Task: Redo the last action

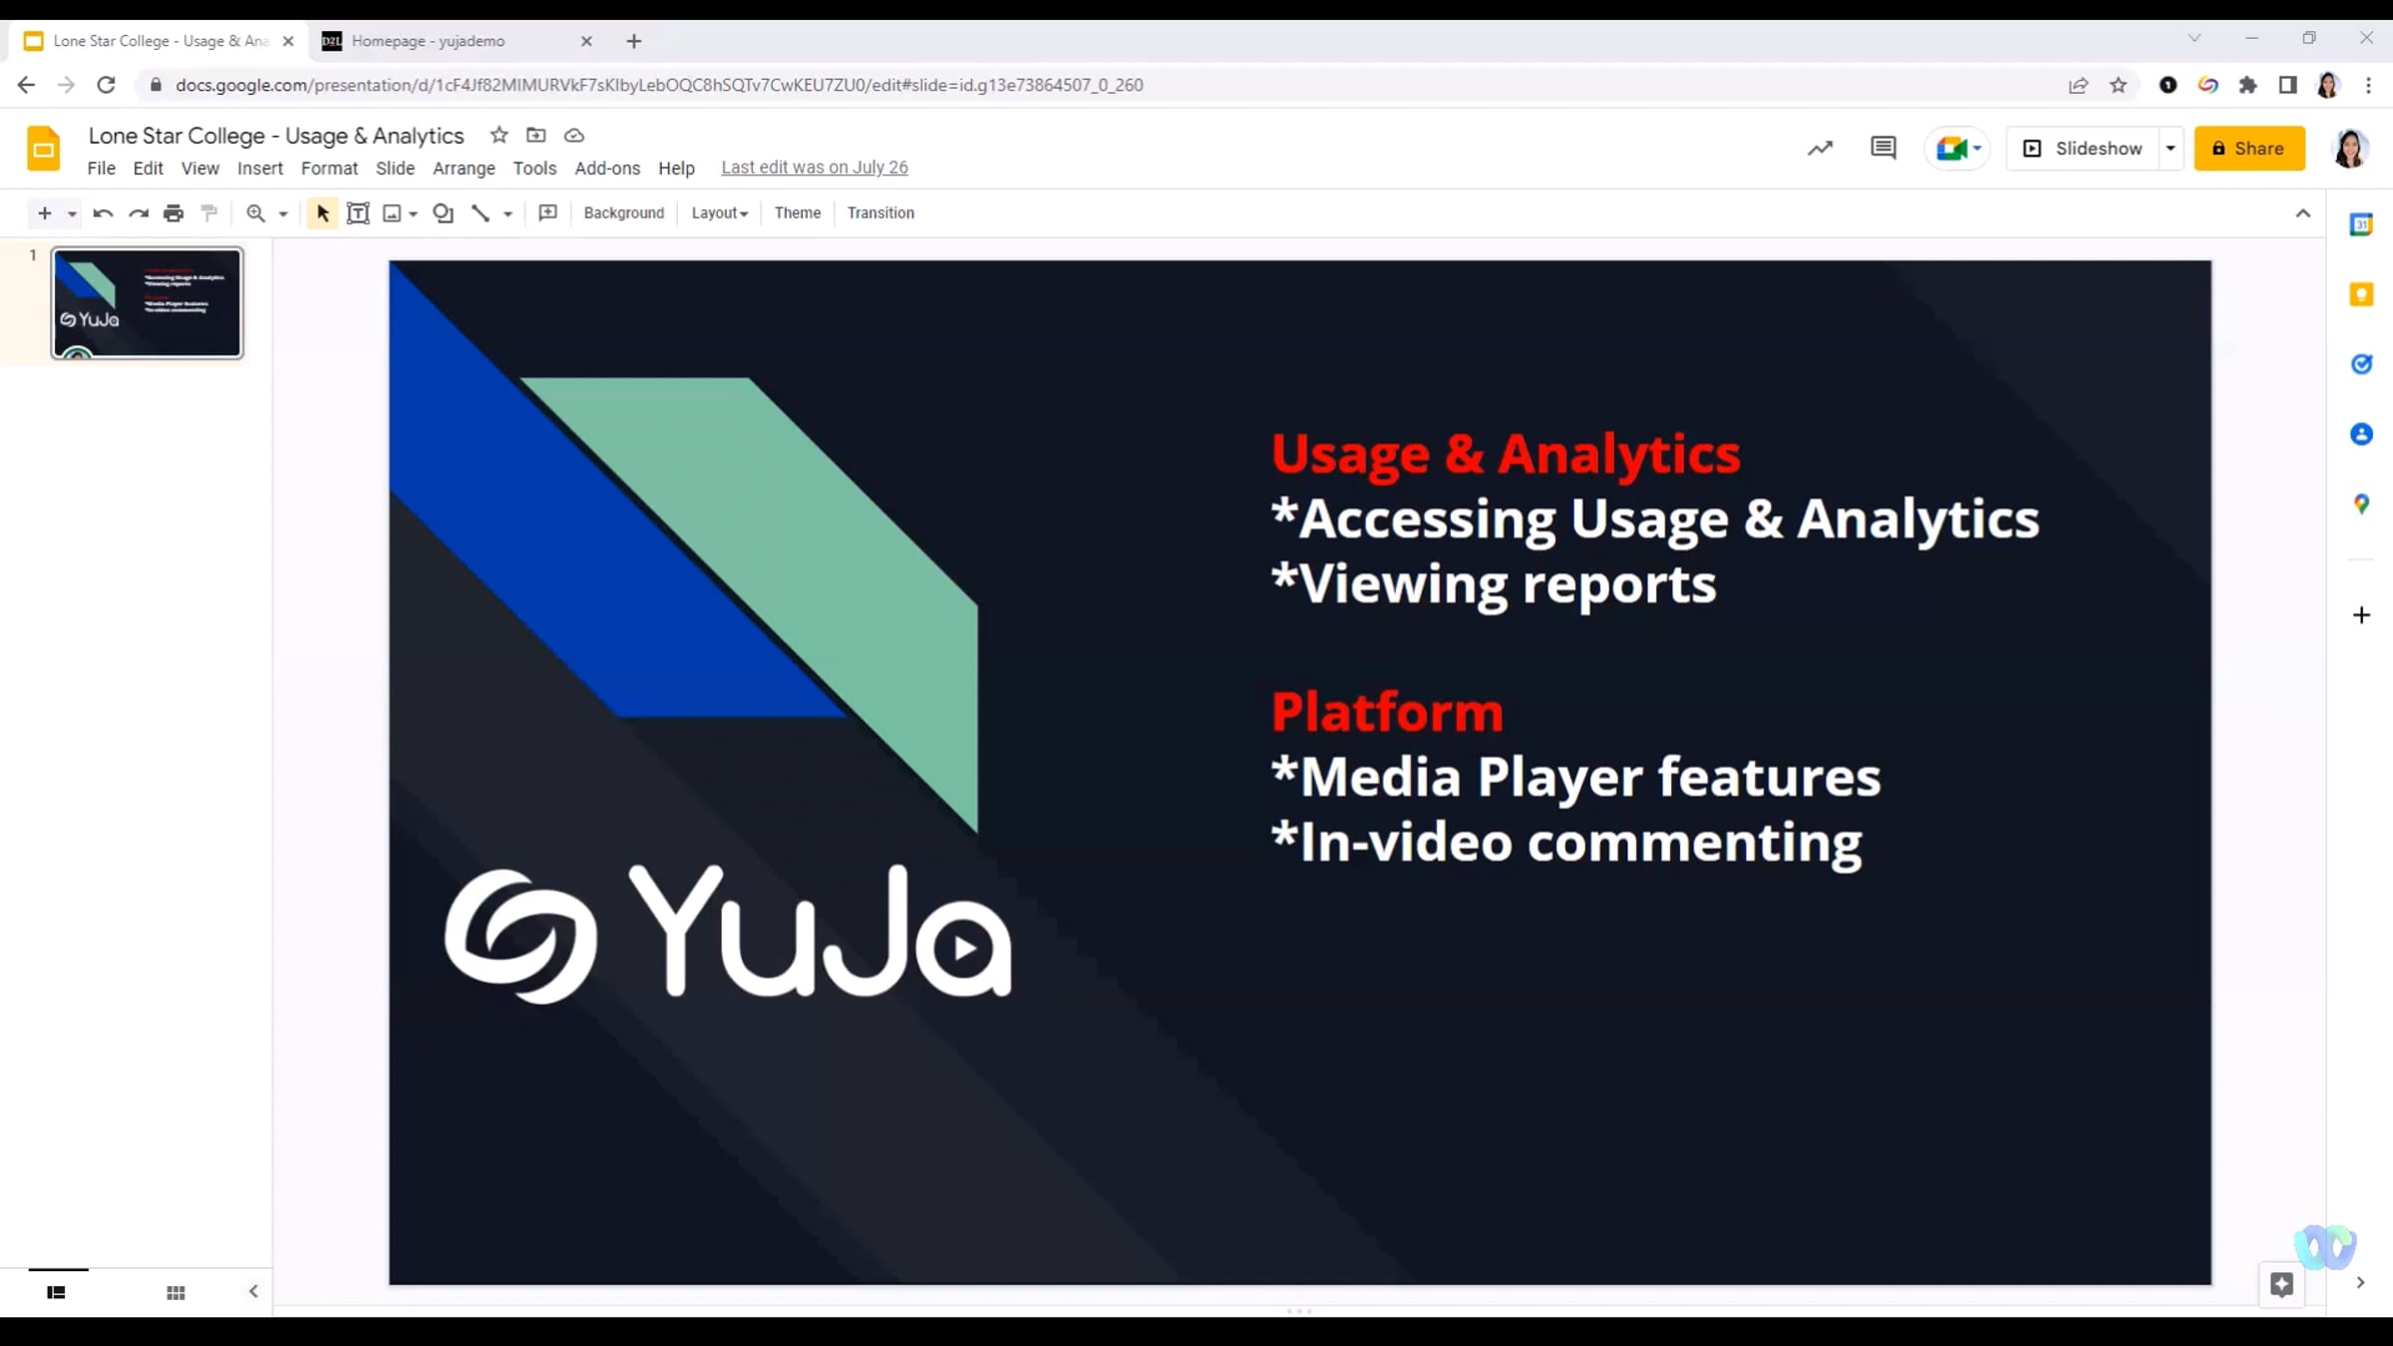Action: coord(139,213)
